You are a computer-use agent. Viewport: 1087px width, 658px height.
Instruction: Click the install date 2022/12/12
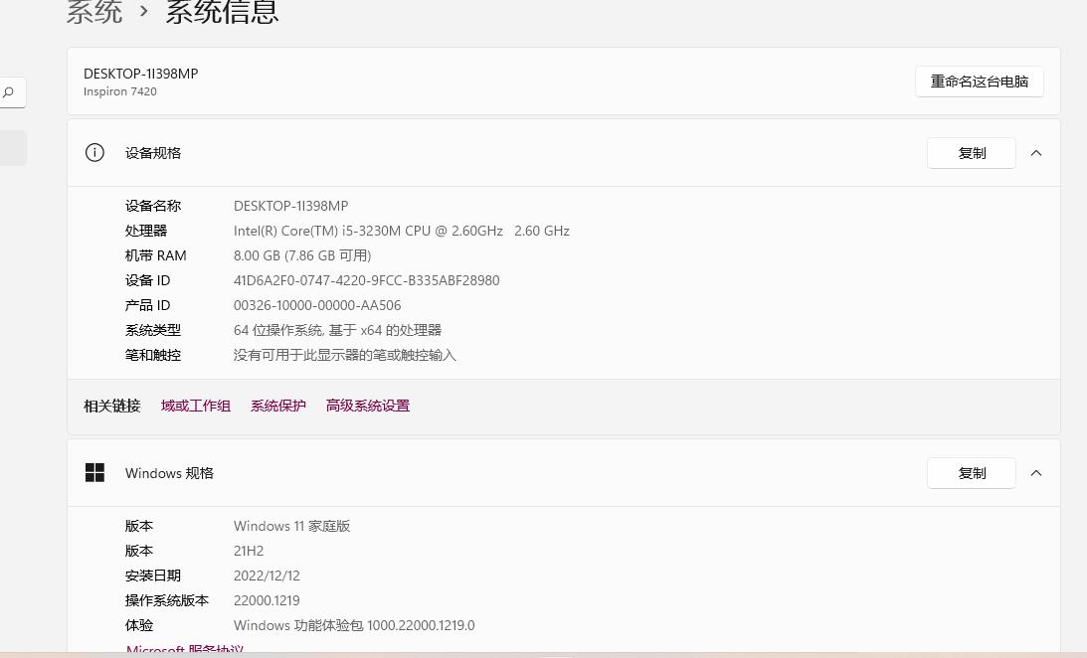(x=267, y=576)
